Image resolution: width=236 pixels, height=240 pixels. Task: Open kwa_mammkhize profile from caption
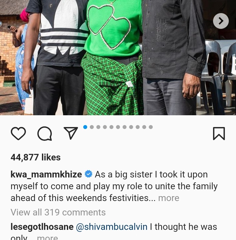[46, 175]
